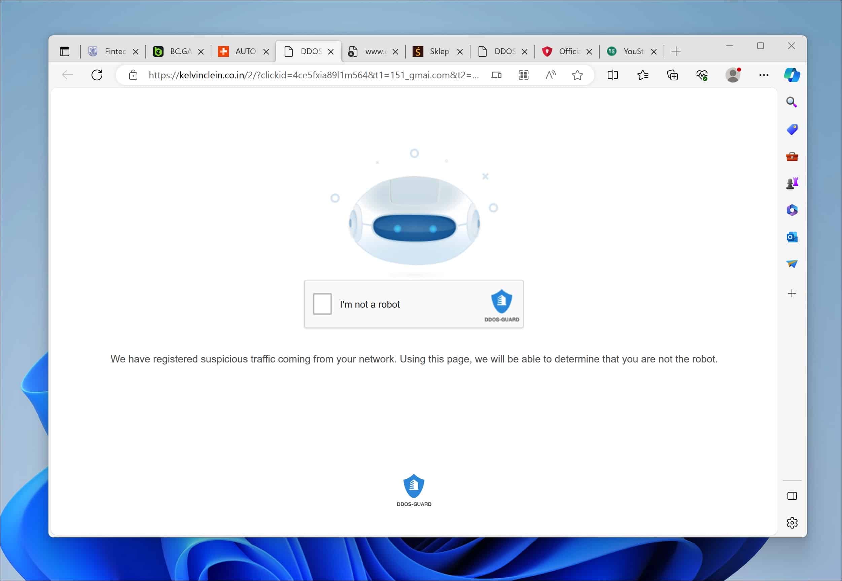
Task: Open sidebar Shopping tag
Action: (x=792, y=129)
